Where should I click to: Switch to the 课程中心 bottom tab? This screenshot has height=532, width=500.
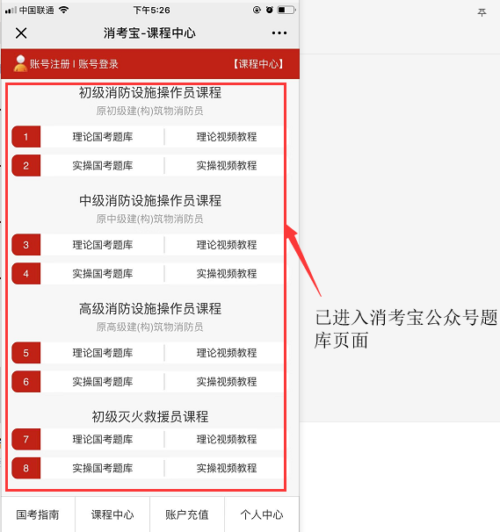point(112,514)
